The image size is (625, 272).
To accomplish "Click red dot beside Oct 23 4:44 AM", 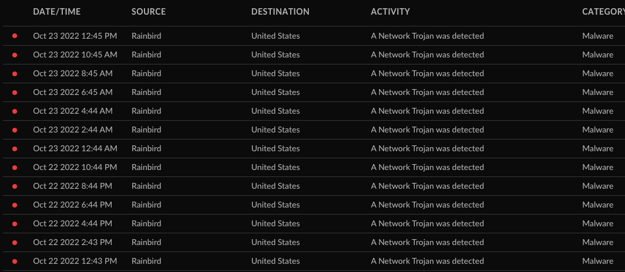I will [15, 111].
